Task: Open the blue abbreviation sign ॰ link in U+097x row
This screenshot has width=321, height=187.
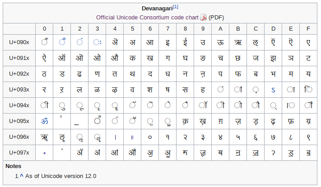Action: tap(44, 153)
